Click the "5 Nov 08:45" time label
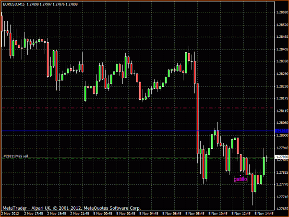 point(195,214)
